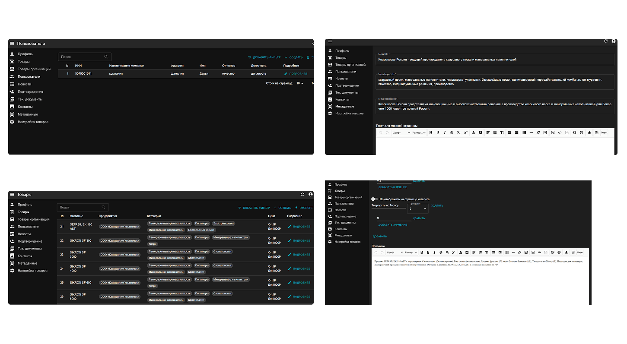627x344 pixels.
Task: Open the Приоритет dropdown showing 2
Action: coord(418,208)
